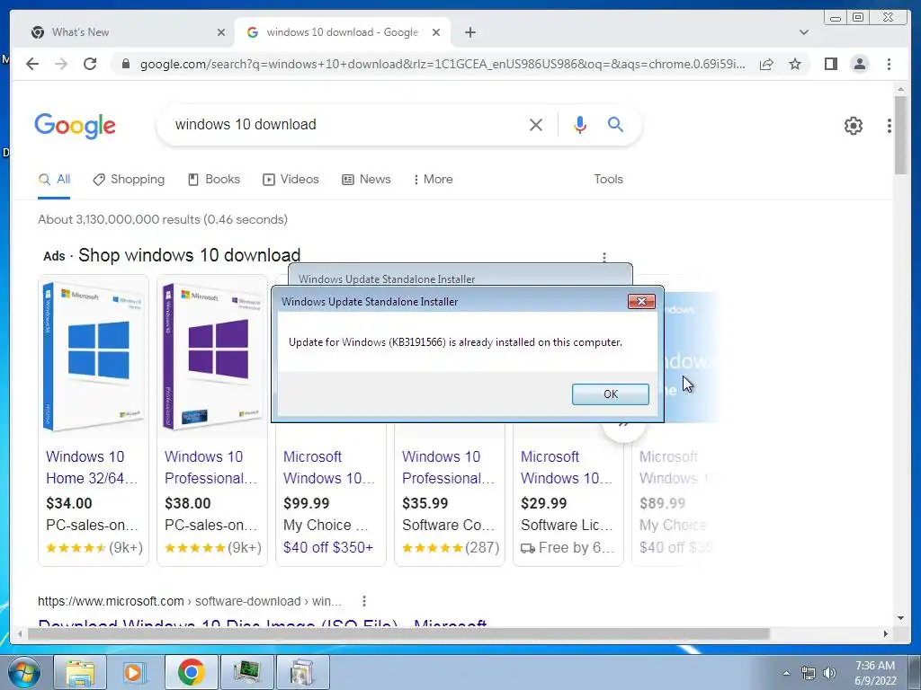The height and width of the screenshot is (690, 921).
Task: Expand the More search filters
Action: click(x=433, y=180)
